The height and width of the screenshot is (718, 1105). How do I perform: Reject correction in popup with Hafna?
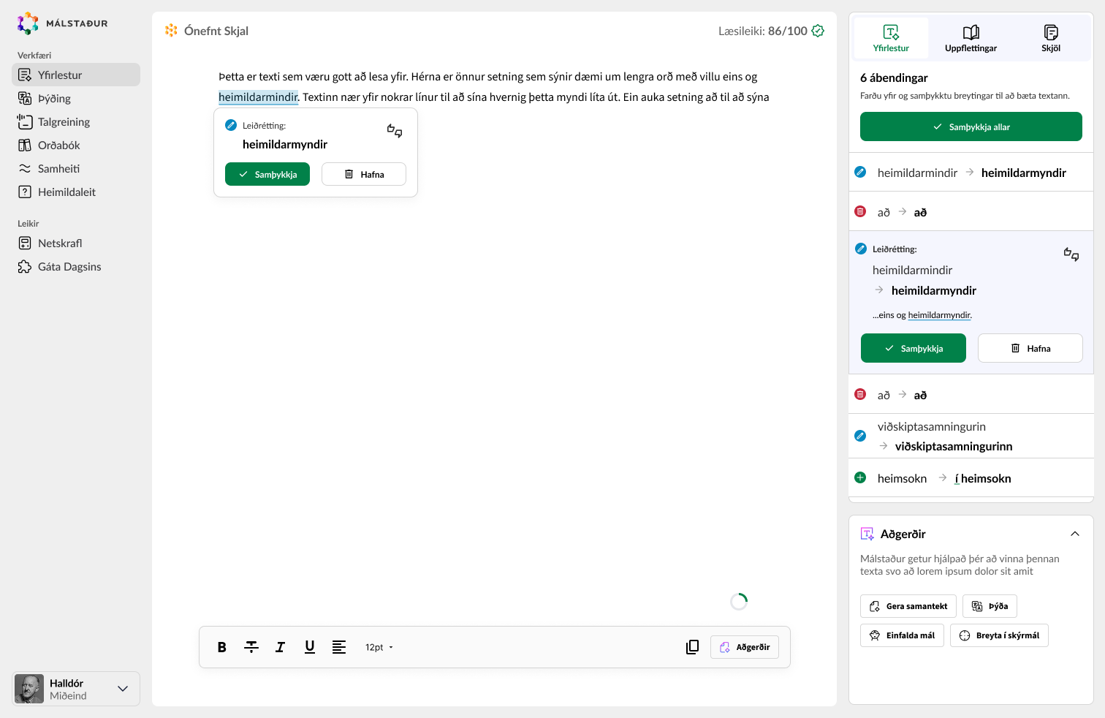coord(364,174)
